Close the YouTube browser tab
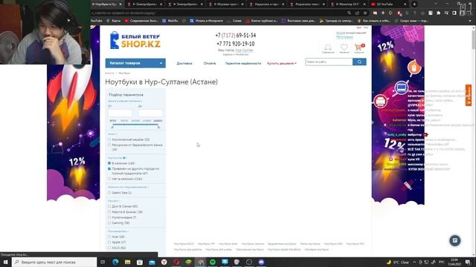Screen dimensions: 476x267 [405, 4]
